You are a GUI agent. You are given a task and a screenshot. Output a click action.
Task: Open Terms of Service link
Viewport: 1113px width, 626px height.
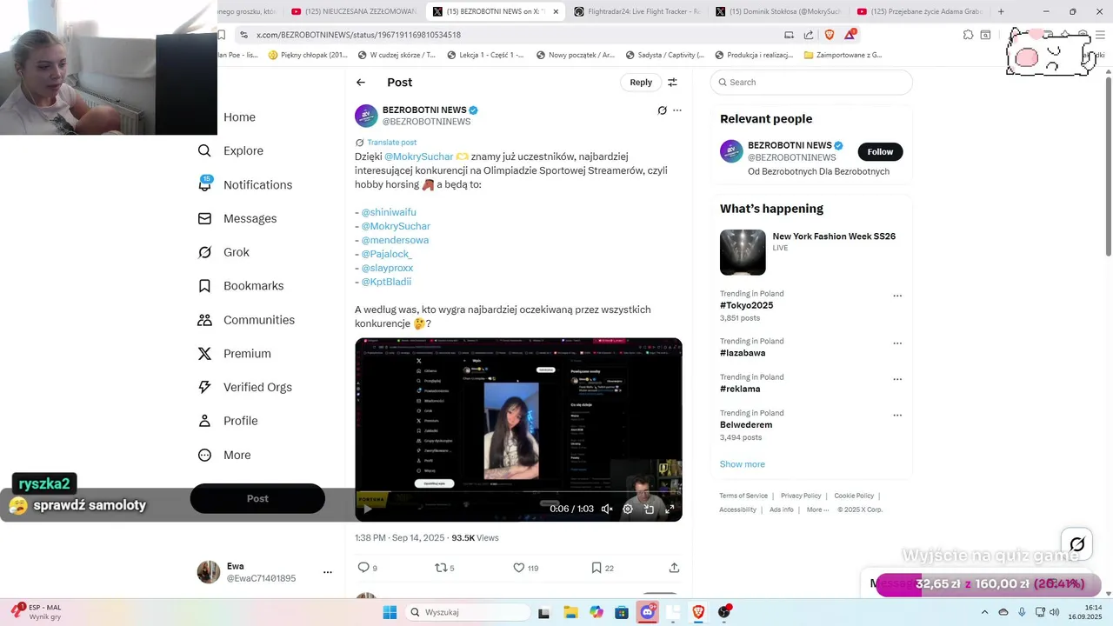pos(743,496)
